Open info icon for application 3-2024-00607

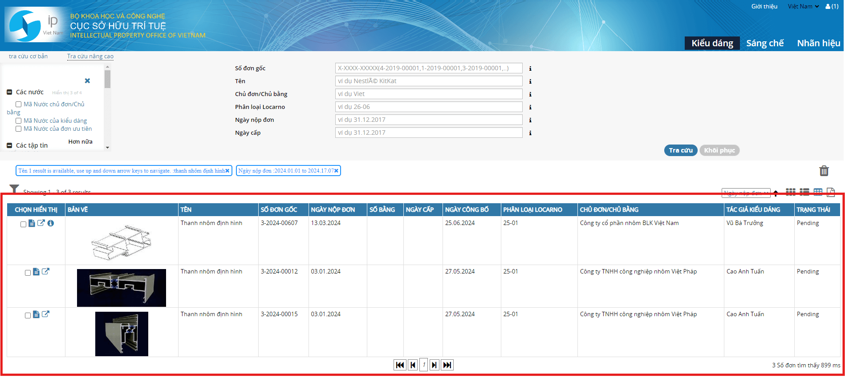(51, 223)
